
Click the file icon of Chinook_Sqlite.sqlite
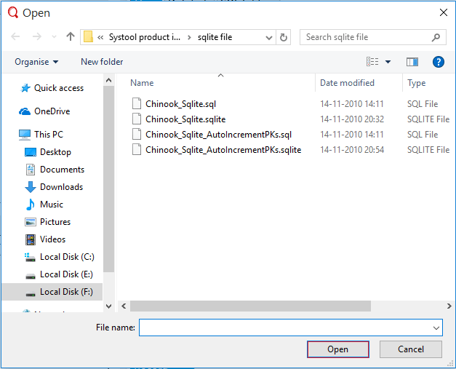click(x=137, y=119)
